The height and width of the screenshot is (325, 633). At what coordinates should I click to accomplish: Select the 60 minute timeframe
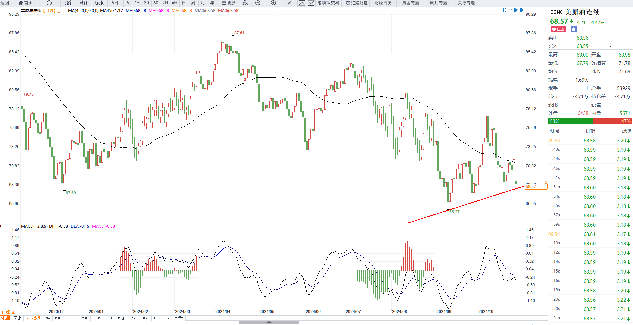point(156,3)
